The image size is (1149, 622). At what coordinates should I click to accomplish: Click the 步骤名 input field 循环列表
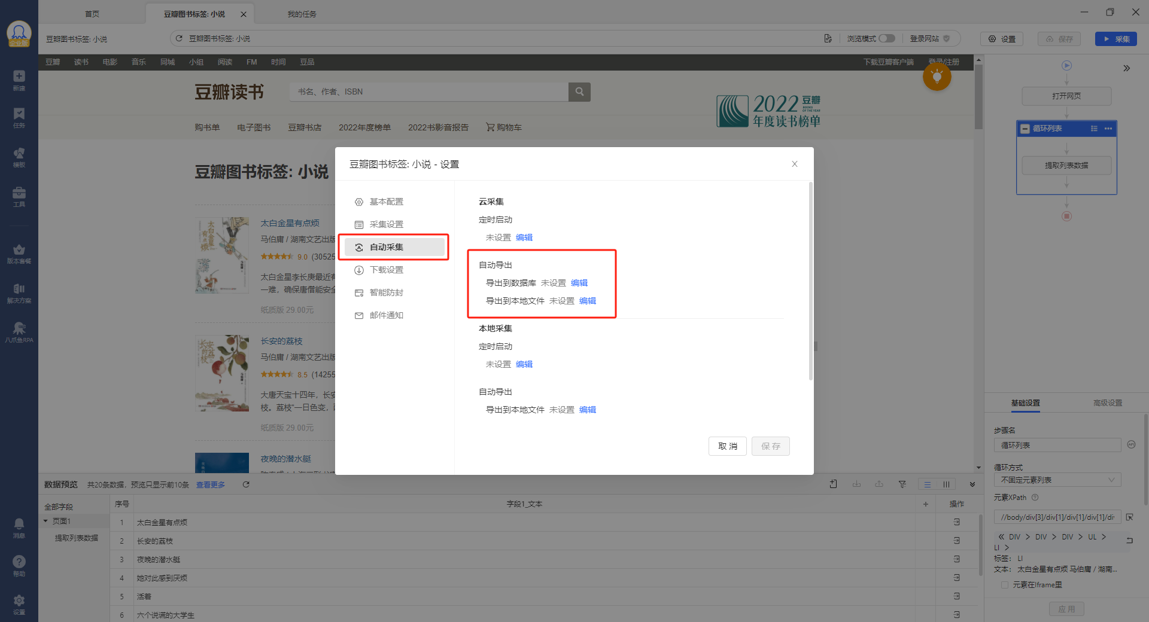point(1057,445)
